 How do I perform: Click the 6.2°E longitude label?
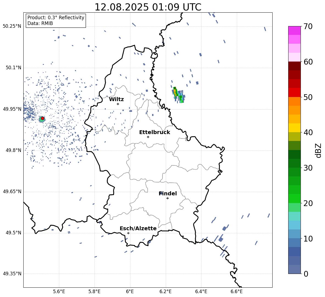point(166,292)
